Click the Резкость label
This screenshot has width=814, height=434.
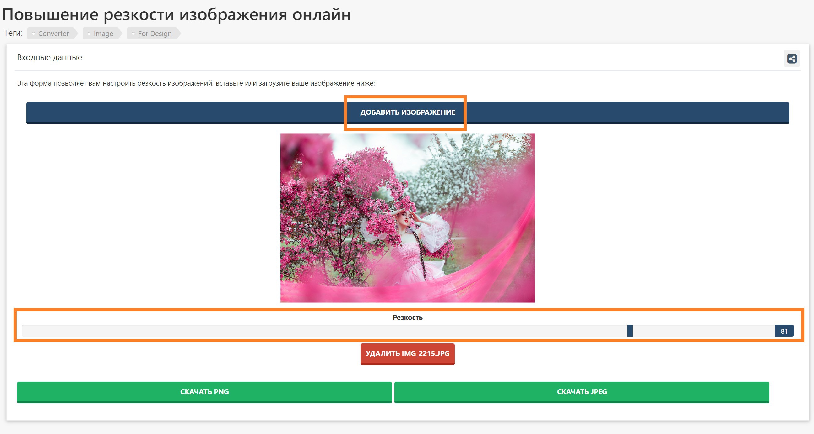(408, 317)
